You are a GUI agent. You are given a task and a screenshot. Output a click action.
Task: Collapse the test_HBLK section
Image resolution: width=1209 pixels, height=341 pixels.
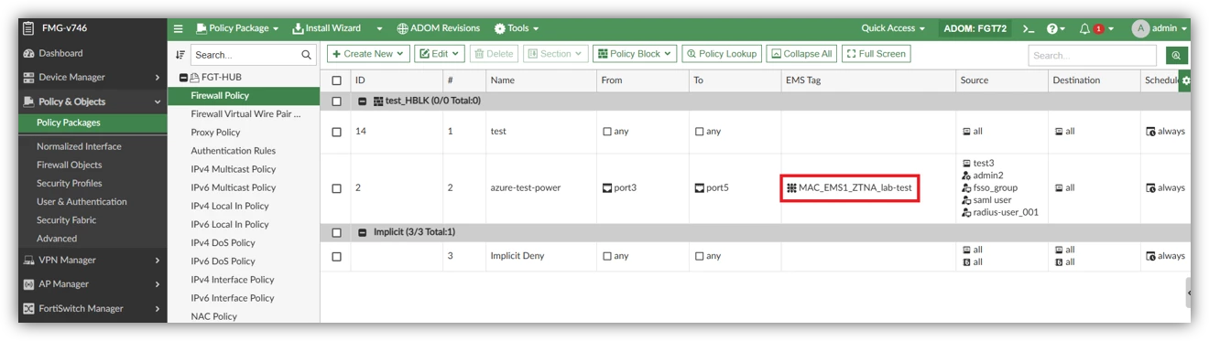[x=363, y=101]
